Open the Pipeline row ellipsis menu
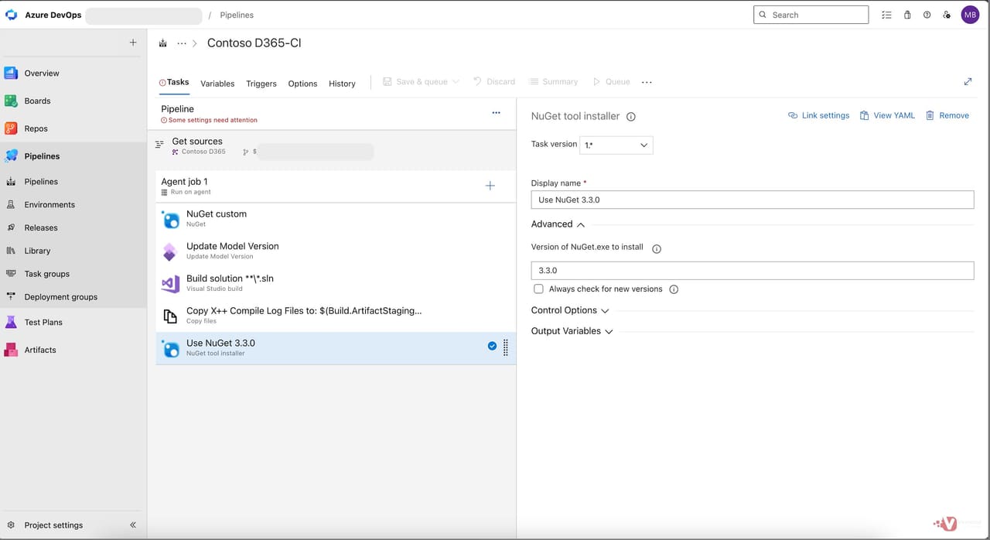This screenshot has height=540, width=990. [497, 113]
